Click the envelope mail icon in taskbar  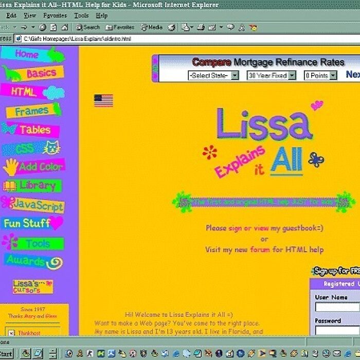point(337,354)
